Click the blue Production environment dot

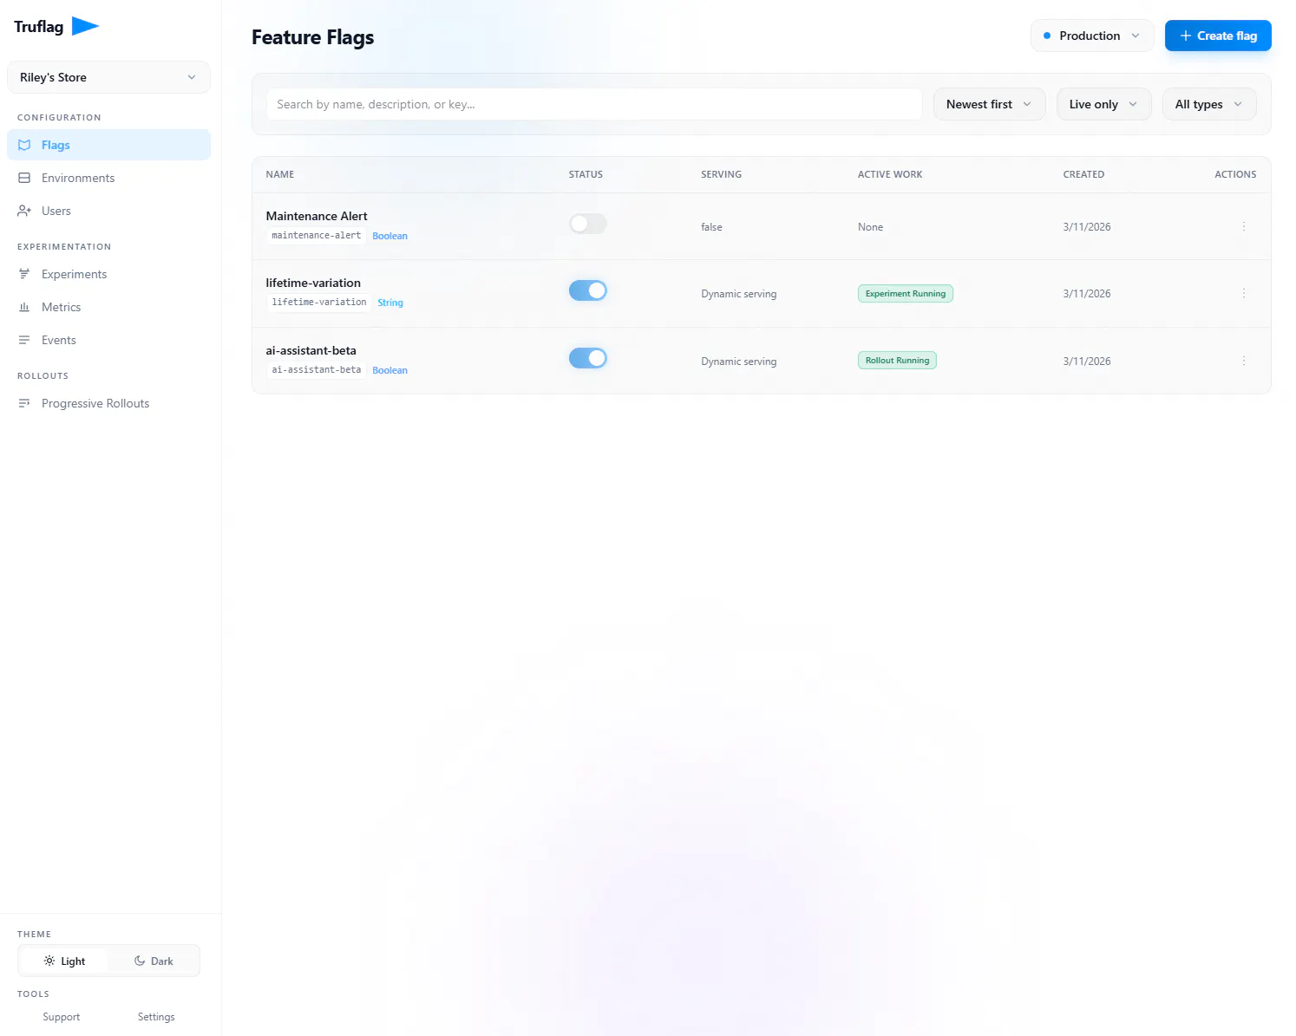[x=1047, y=36]
